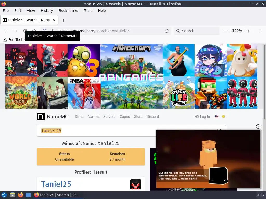The image size is (266, 199).
Task: Click the Garfield video ad player
Action: tap(208, 159)
